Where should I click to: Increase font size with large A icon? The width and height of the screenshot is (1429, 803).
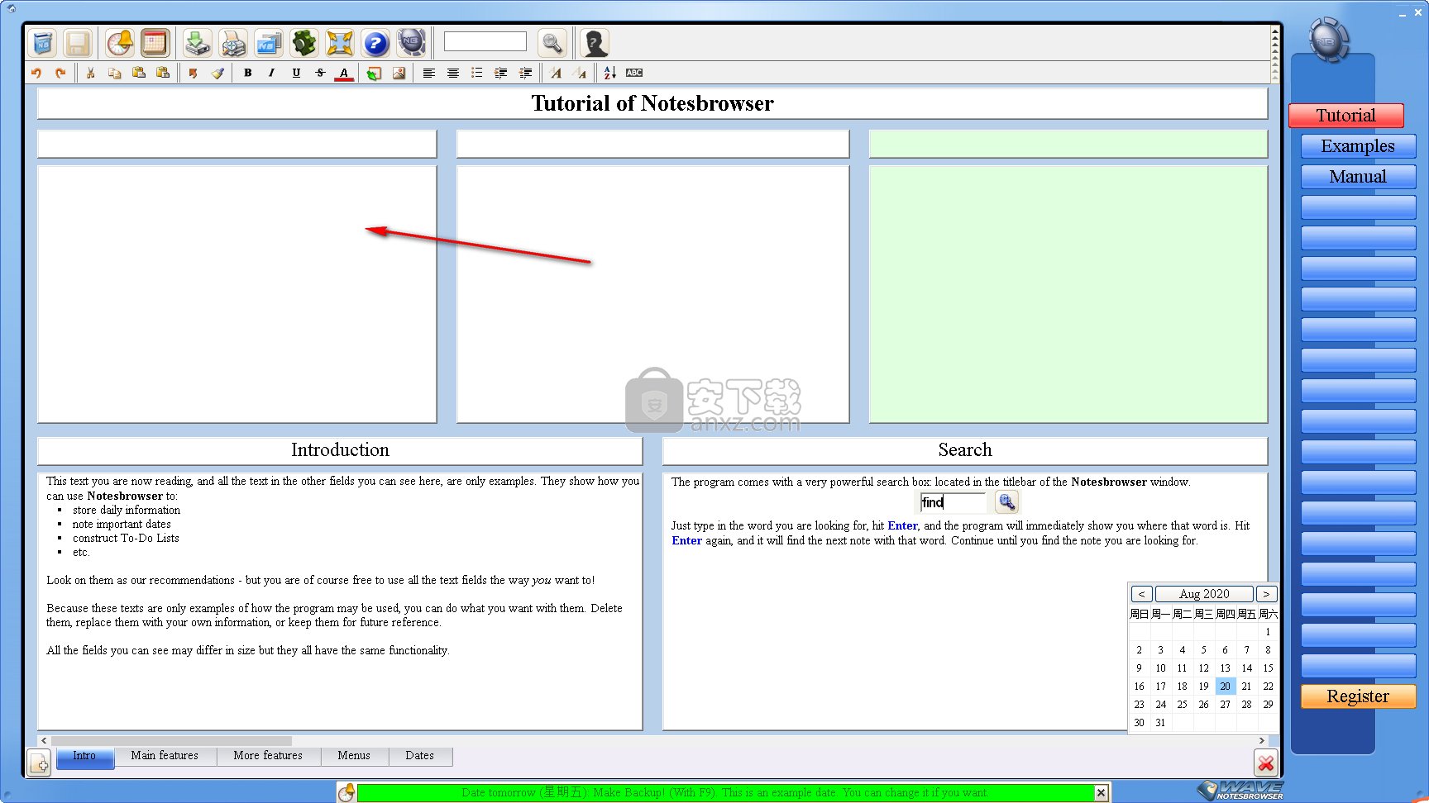point(556,73)
